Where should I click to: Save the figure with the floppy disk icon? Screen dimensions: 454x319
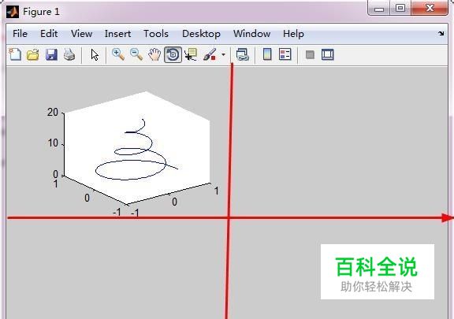tap(51, 54)
